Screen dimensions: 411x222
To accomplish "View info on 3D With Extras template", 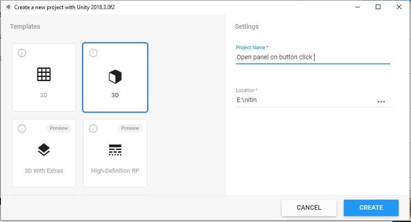I will [x=22, y=129].
